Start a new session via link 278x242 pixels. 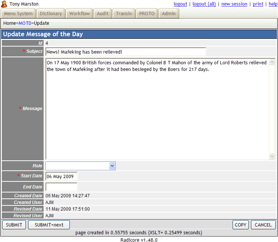click(234, 4)
